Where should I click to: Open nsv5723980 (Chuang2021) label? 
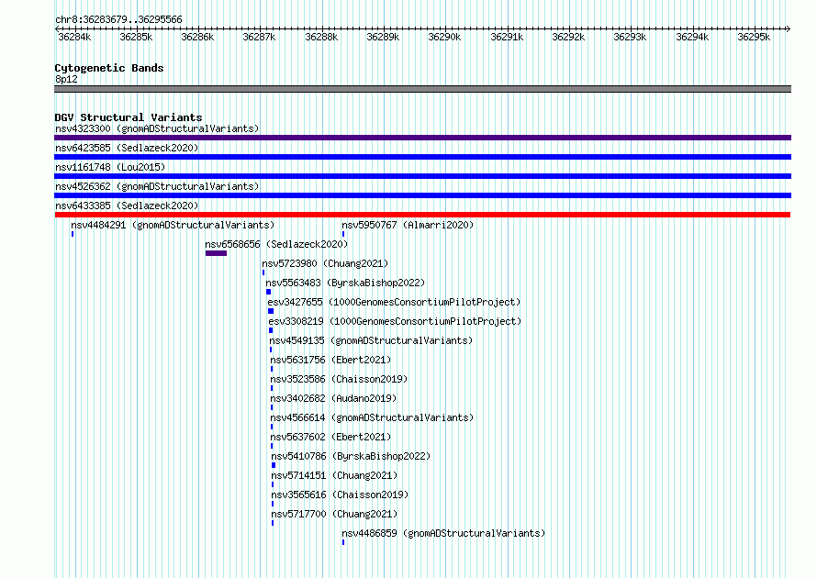tap(325, 263)
